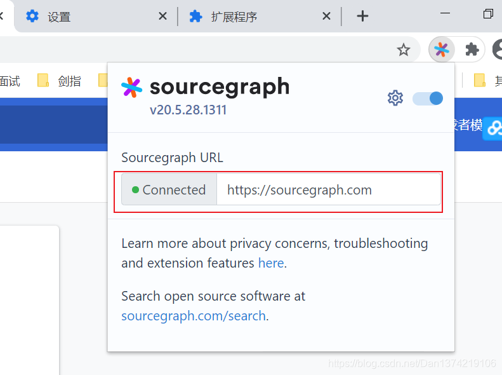Click the Sourcegraph URL label
The height and width of the screenshot is (375, 502).
(172, 158)
